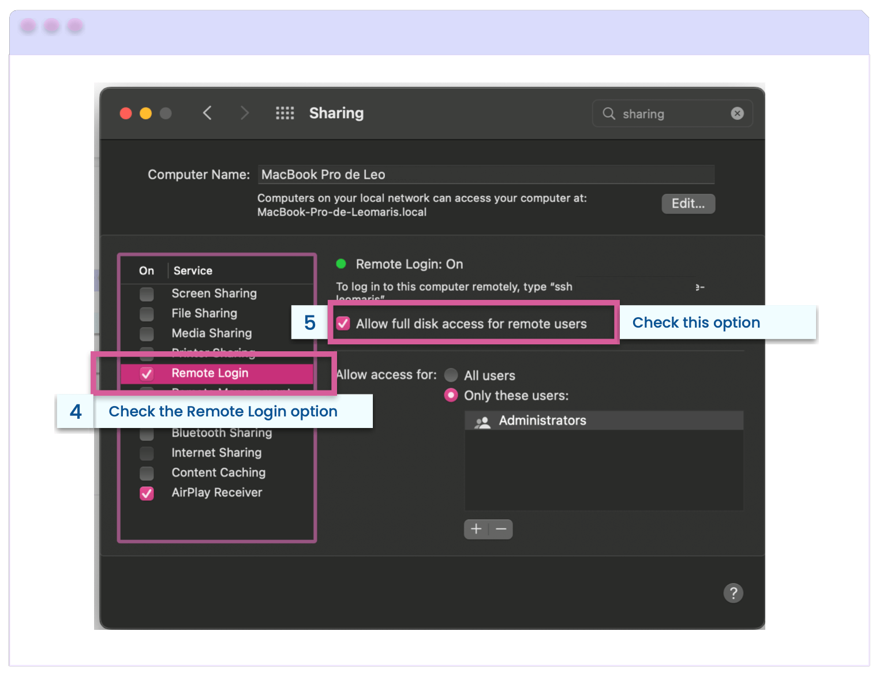The width and height of the screenshot is (883, 676).
Task: Click the On column header
Action: pyautogui.click(x=147, y=271)
